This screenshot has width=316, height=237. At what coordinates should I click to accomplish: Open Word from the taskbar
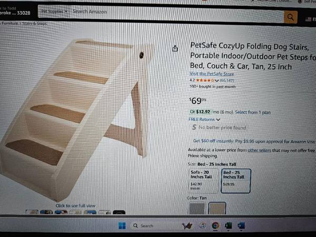pyautogui.click(x=241, y=225)
